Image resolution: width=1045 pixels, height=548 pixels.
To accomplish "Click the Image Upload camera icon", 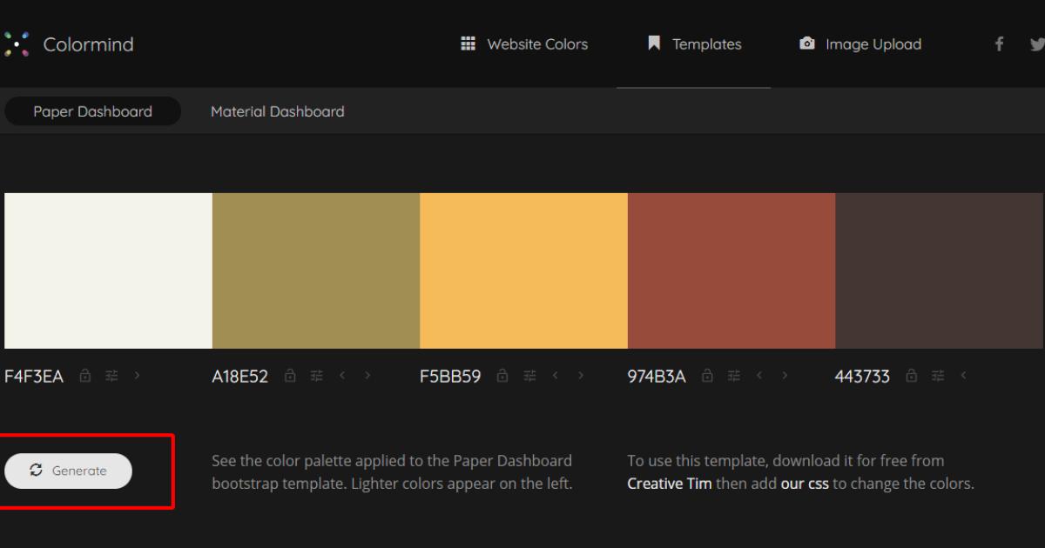I will (x=806, y=43).
